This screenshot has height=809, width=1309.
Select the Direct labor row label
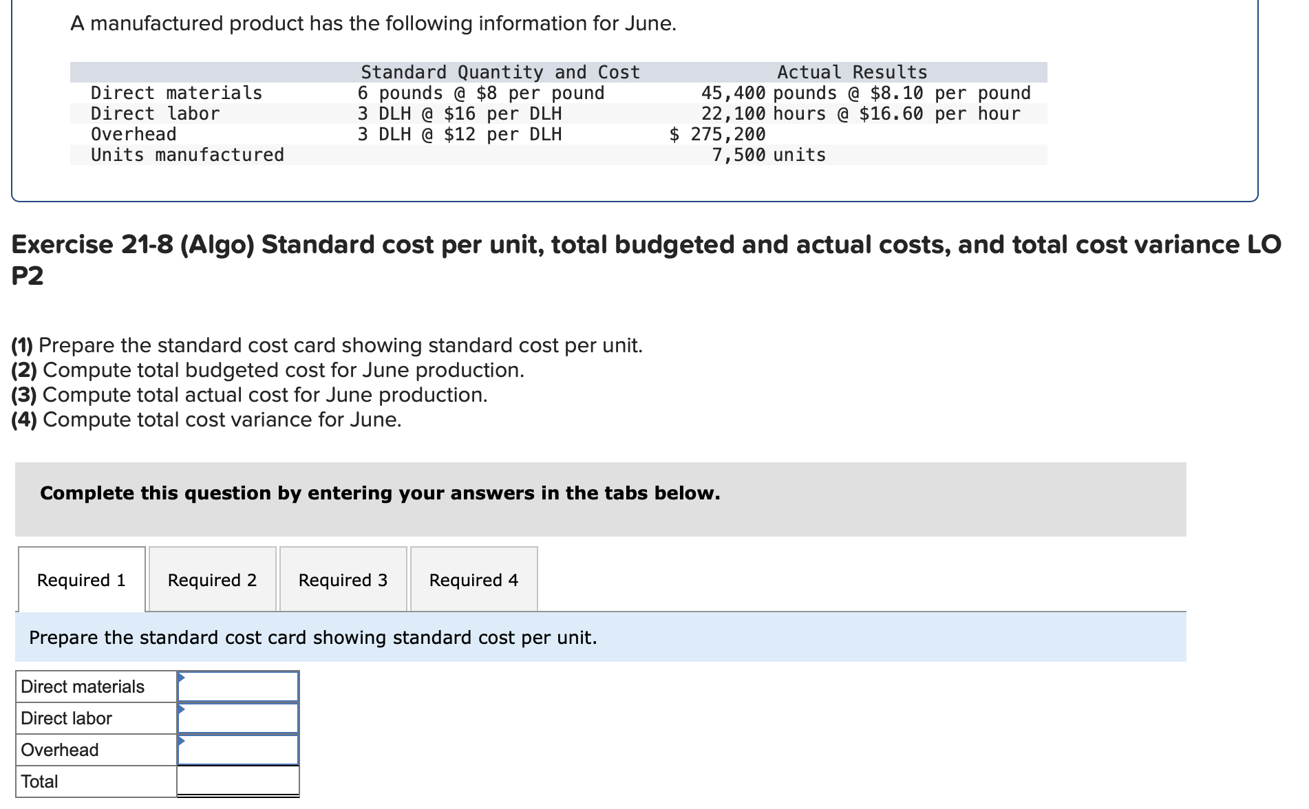click(x=66, y=718)
